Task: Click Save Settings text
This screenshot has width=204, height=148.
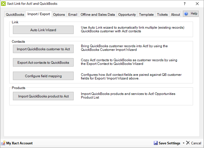Action: pos(169,143)
